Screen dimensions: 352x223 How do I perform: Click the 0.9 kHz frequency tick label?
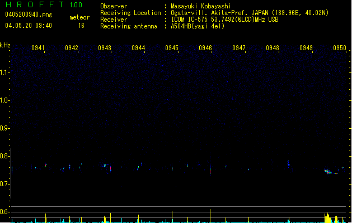point(4,128)
